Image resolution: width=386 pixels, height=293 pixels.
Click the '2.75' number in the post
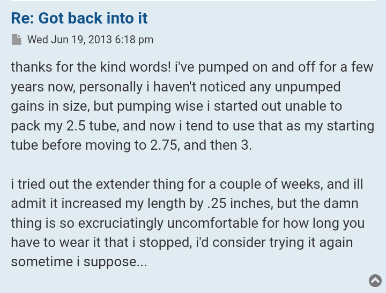[163, 145]
